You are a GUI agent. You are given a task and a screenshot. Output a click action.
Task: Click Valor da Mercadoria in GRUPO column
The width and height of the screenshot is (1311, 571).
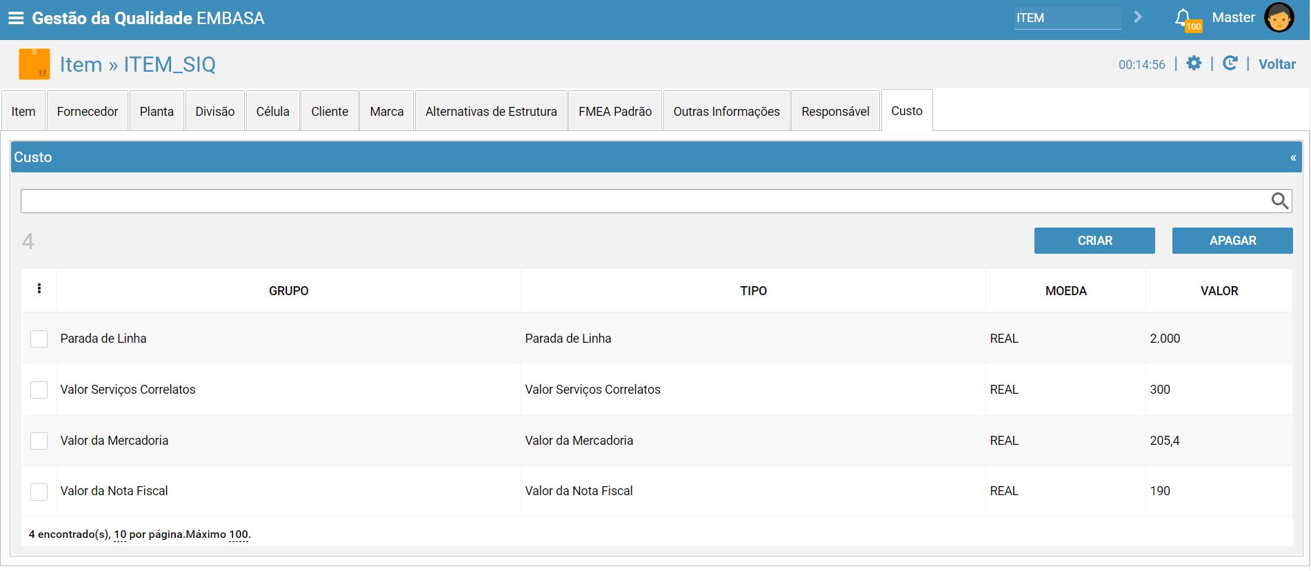click(x=114, y=441)
